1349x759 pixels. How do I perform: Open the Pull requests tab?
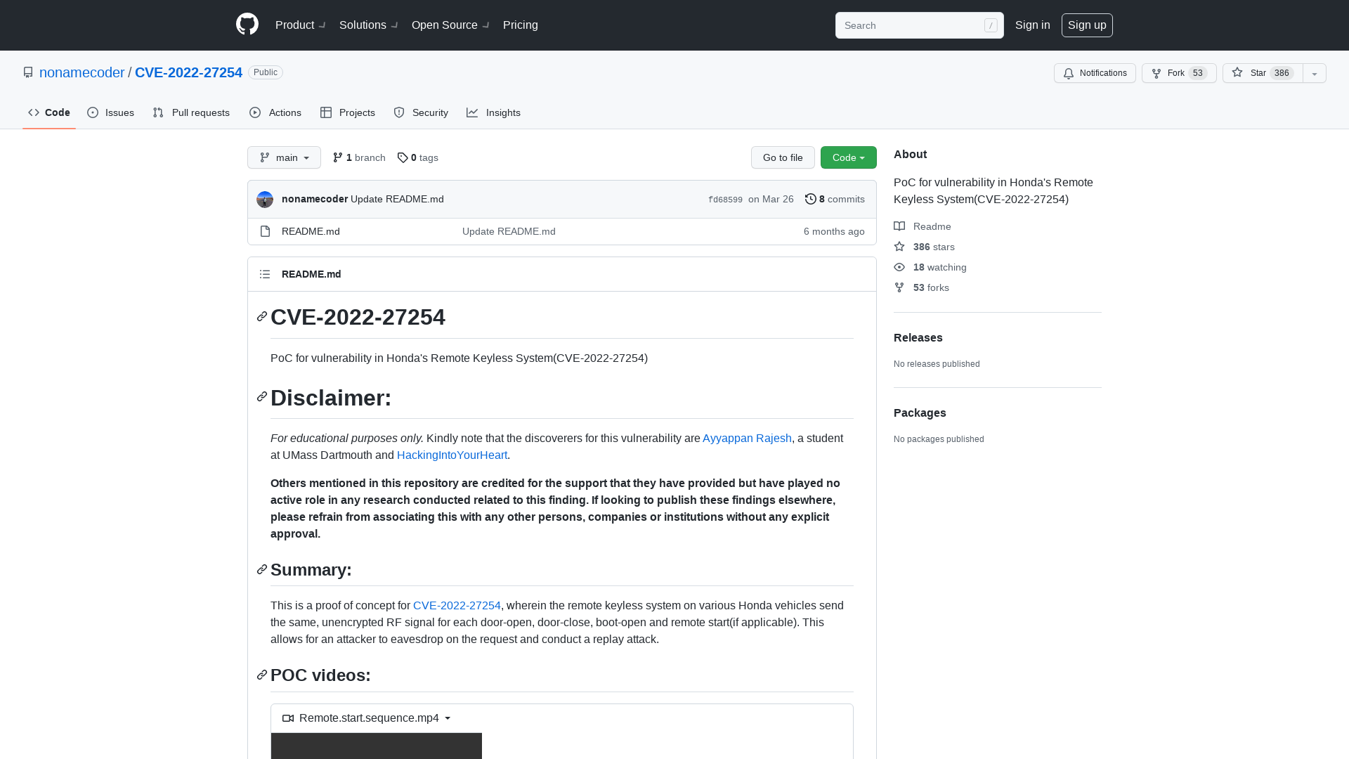(x=191, y=112)
